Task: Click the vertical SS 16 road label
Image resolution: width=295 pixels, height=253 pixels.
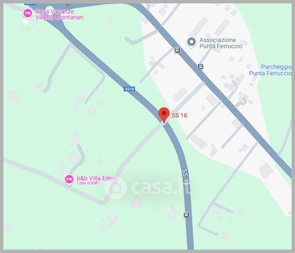Action: point(185,177)
